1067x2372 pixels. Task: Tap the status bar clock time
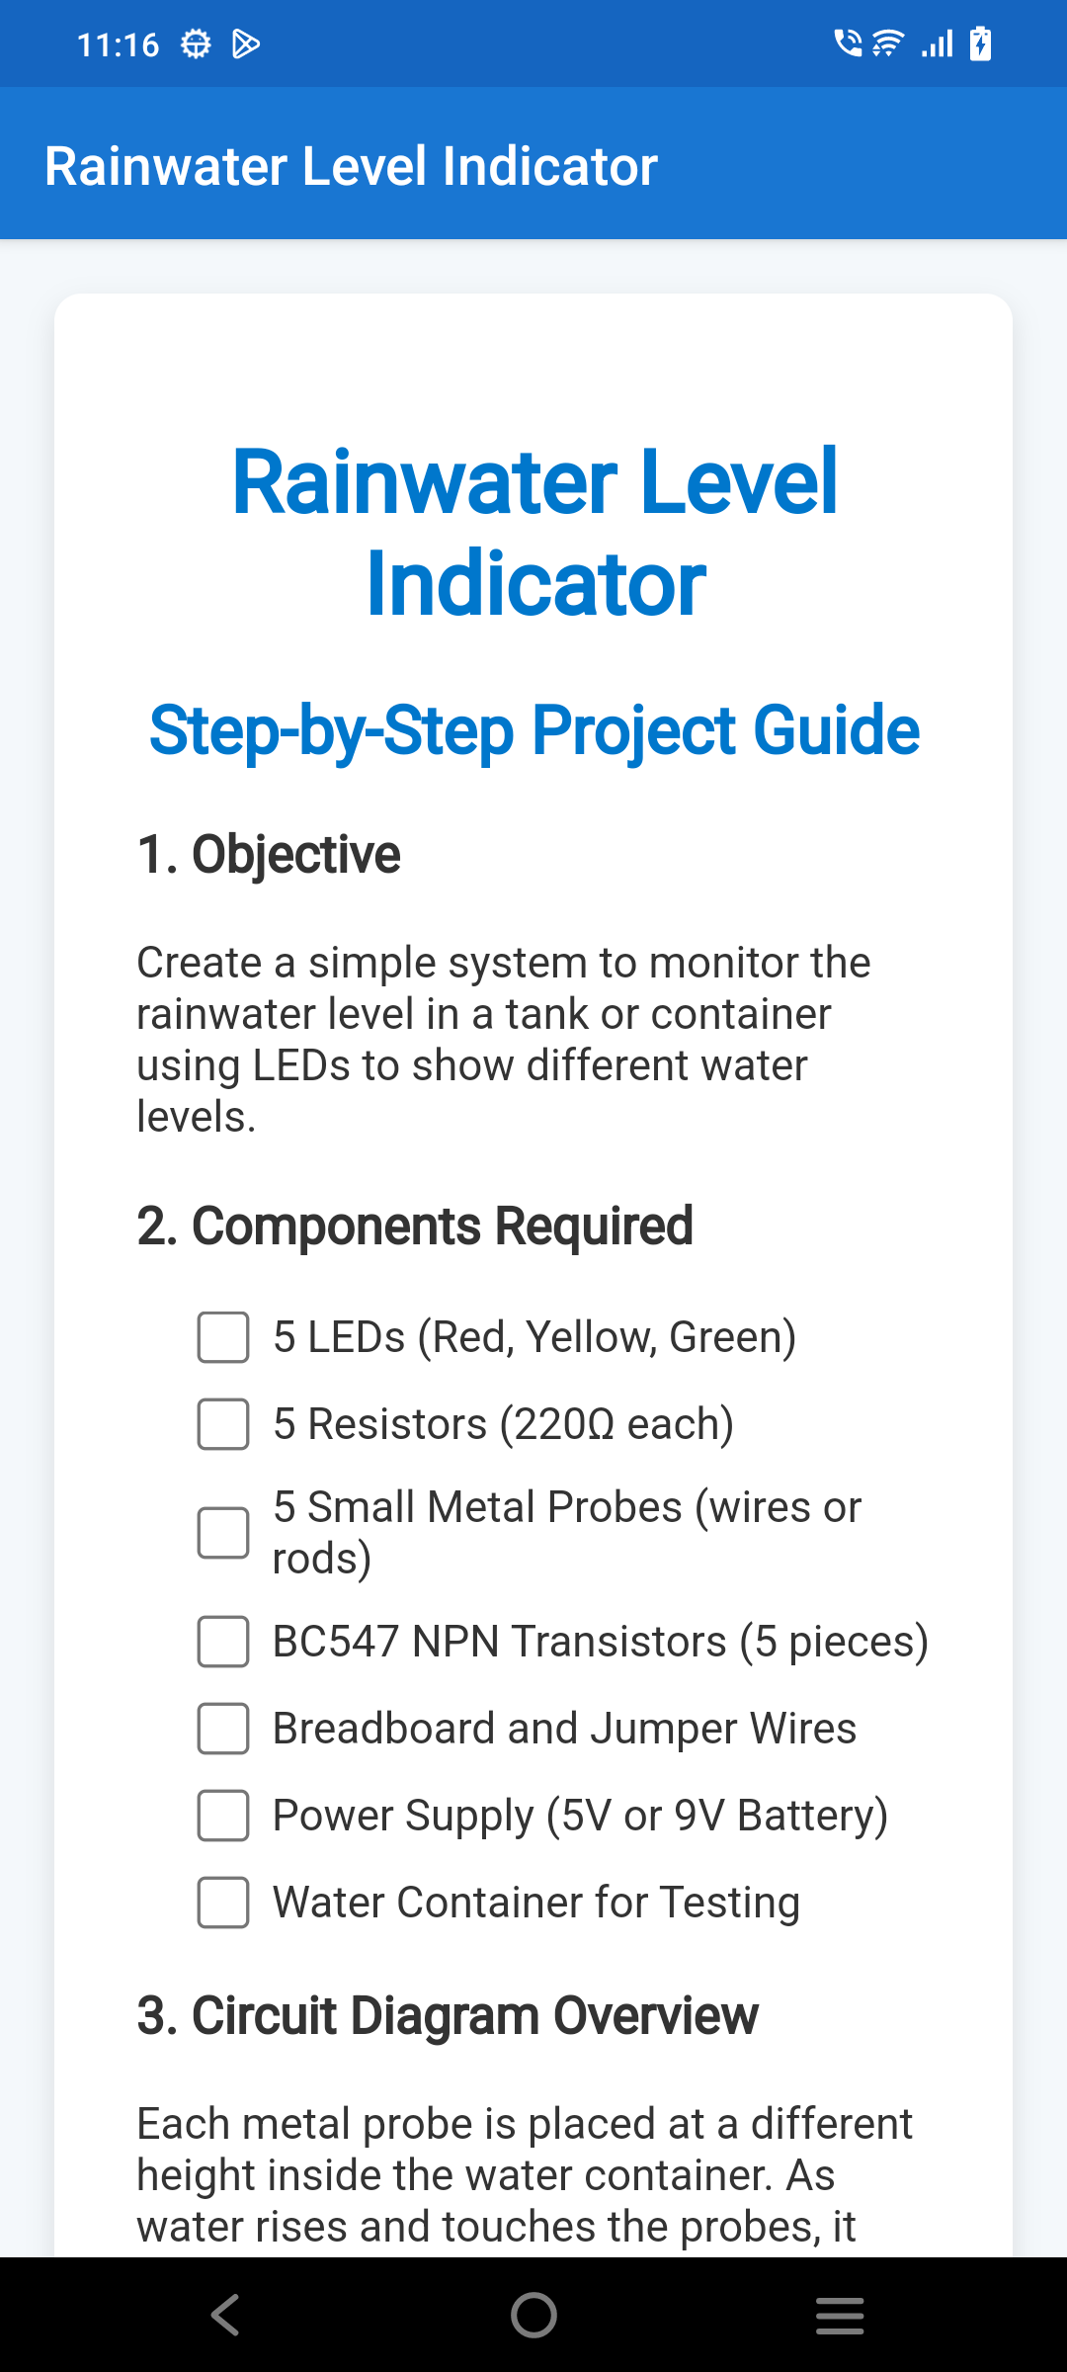point(118,44)
